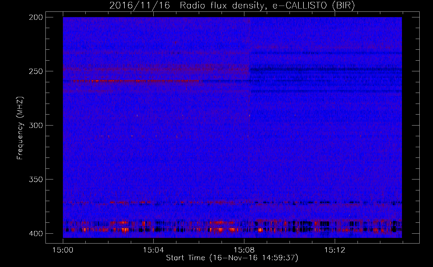Click the plot title '2016/11/16 Radio flux density, e-CALLISTO (BIR)'
433x267 pixels.
(232, 6)
